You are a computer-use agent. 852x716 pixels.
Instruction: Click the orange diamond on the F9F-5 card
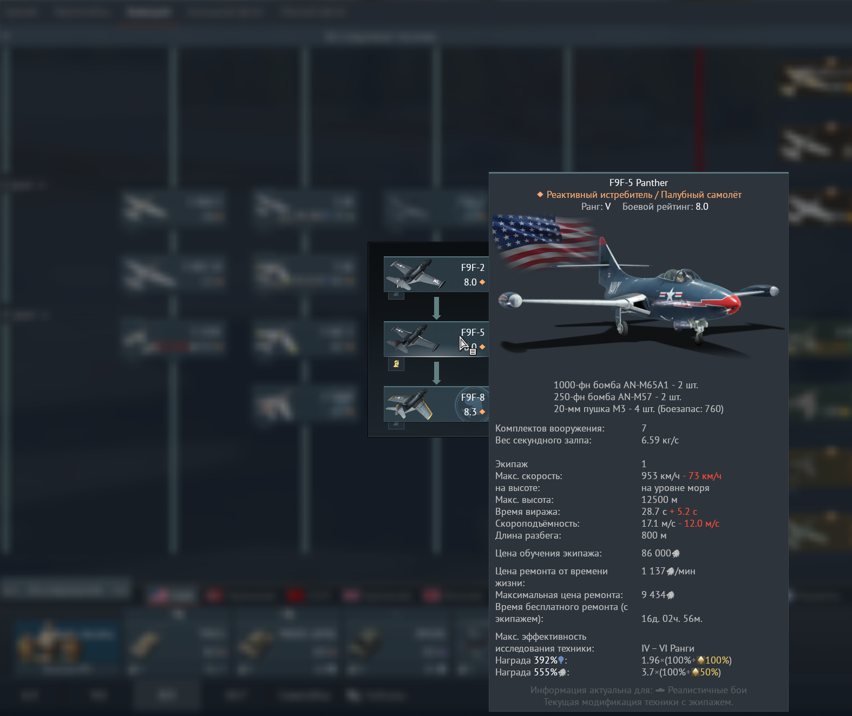(482, 347)
